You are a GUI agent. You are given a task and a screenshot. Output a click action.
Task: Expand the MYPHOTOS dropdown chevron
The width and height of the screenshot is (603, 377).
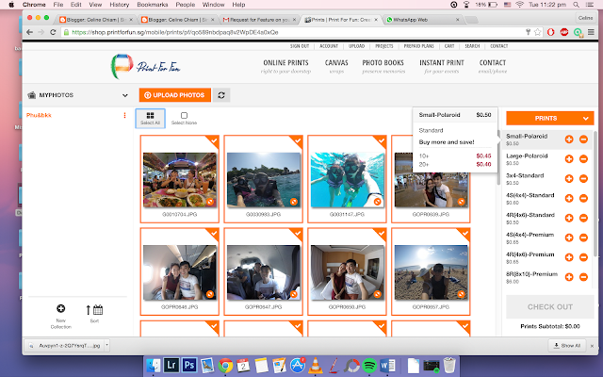pyautogui.click(x=125, y=95)
